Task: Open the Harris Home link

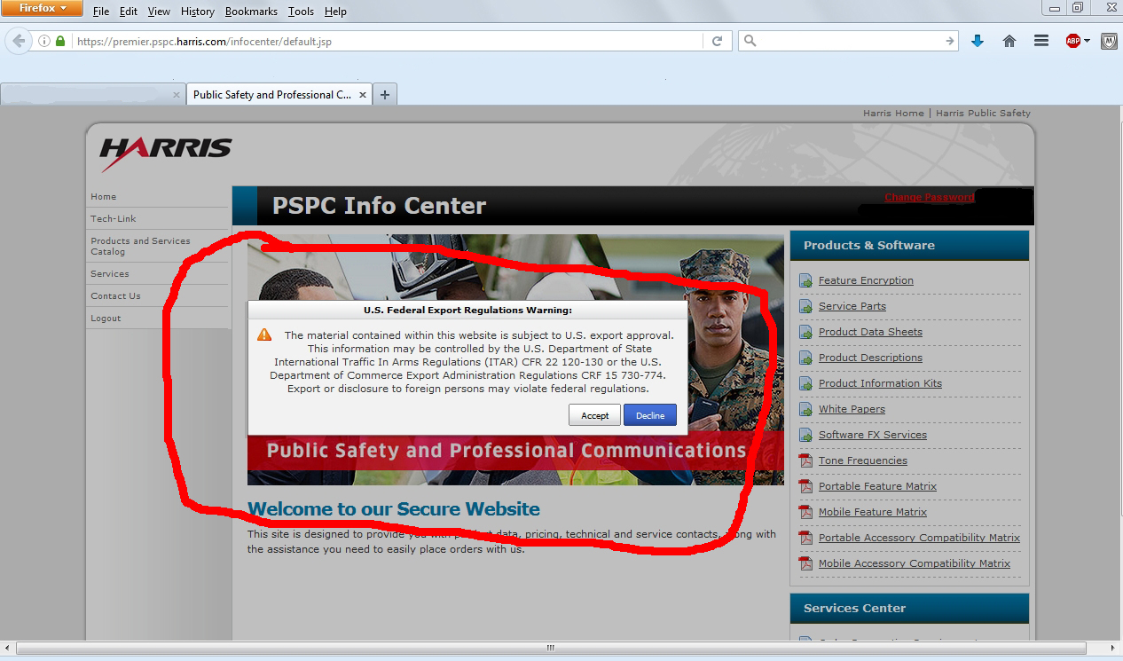Action: coord(893,113)
